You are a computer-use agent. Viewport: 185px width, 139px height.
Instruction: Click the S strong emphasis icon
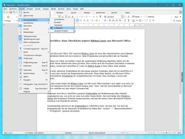128,20
